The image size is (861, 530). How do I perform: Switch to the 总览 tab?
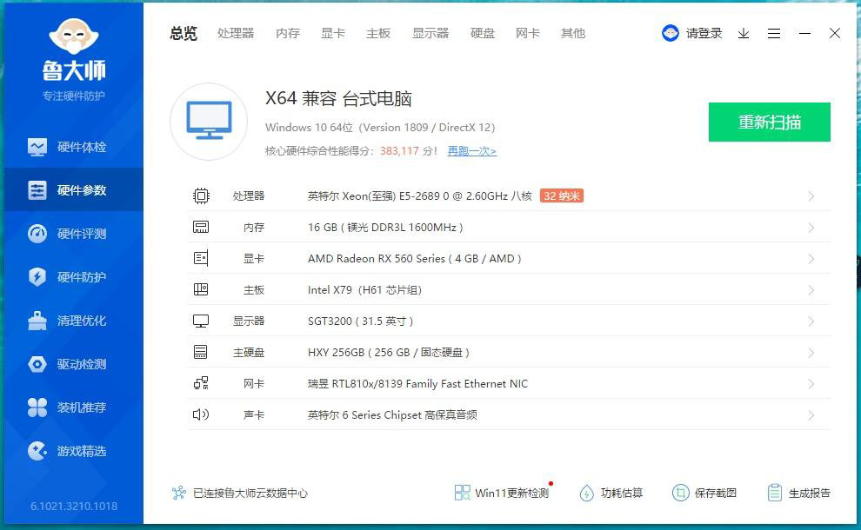[x=184, y=34]
